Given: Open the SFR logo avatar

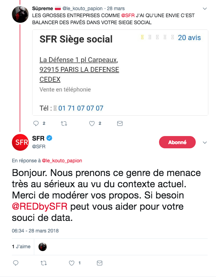Looking at the screenshot, I should pyautogui.click(x=20, y=142).
